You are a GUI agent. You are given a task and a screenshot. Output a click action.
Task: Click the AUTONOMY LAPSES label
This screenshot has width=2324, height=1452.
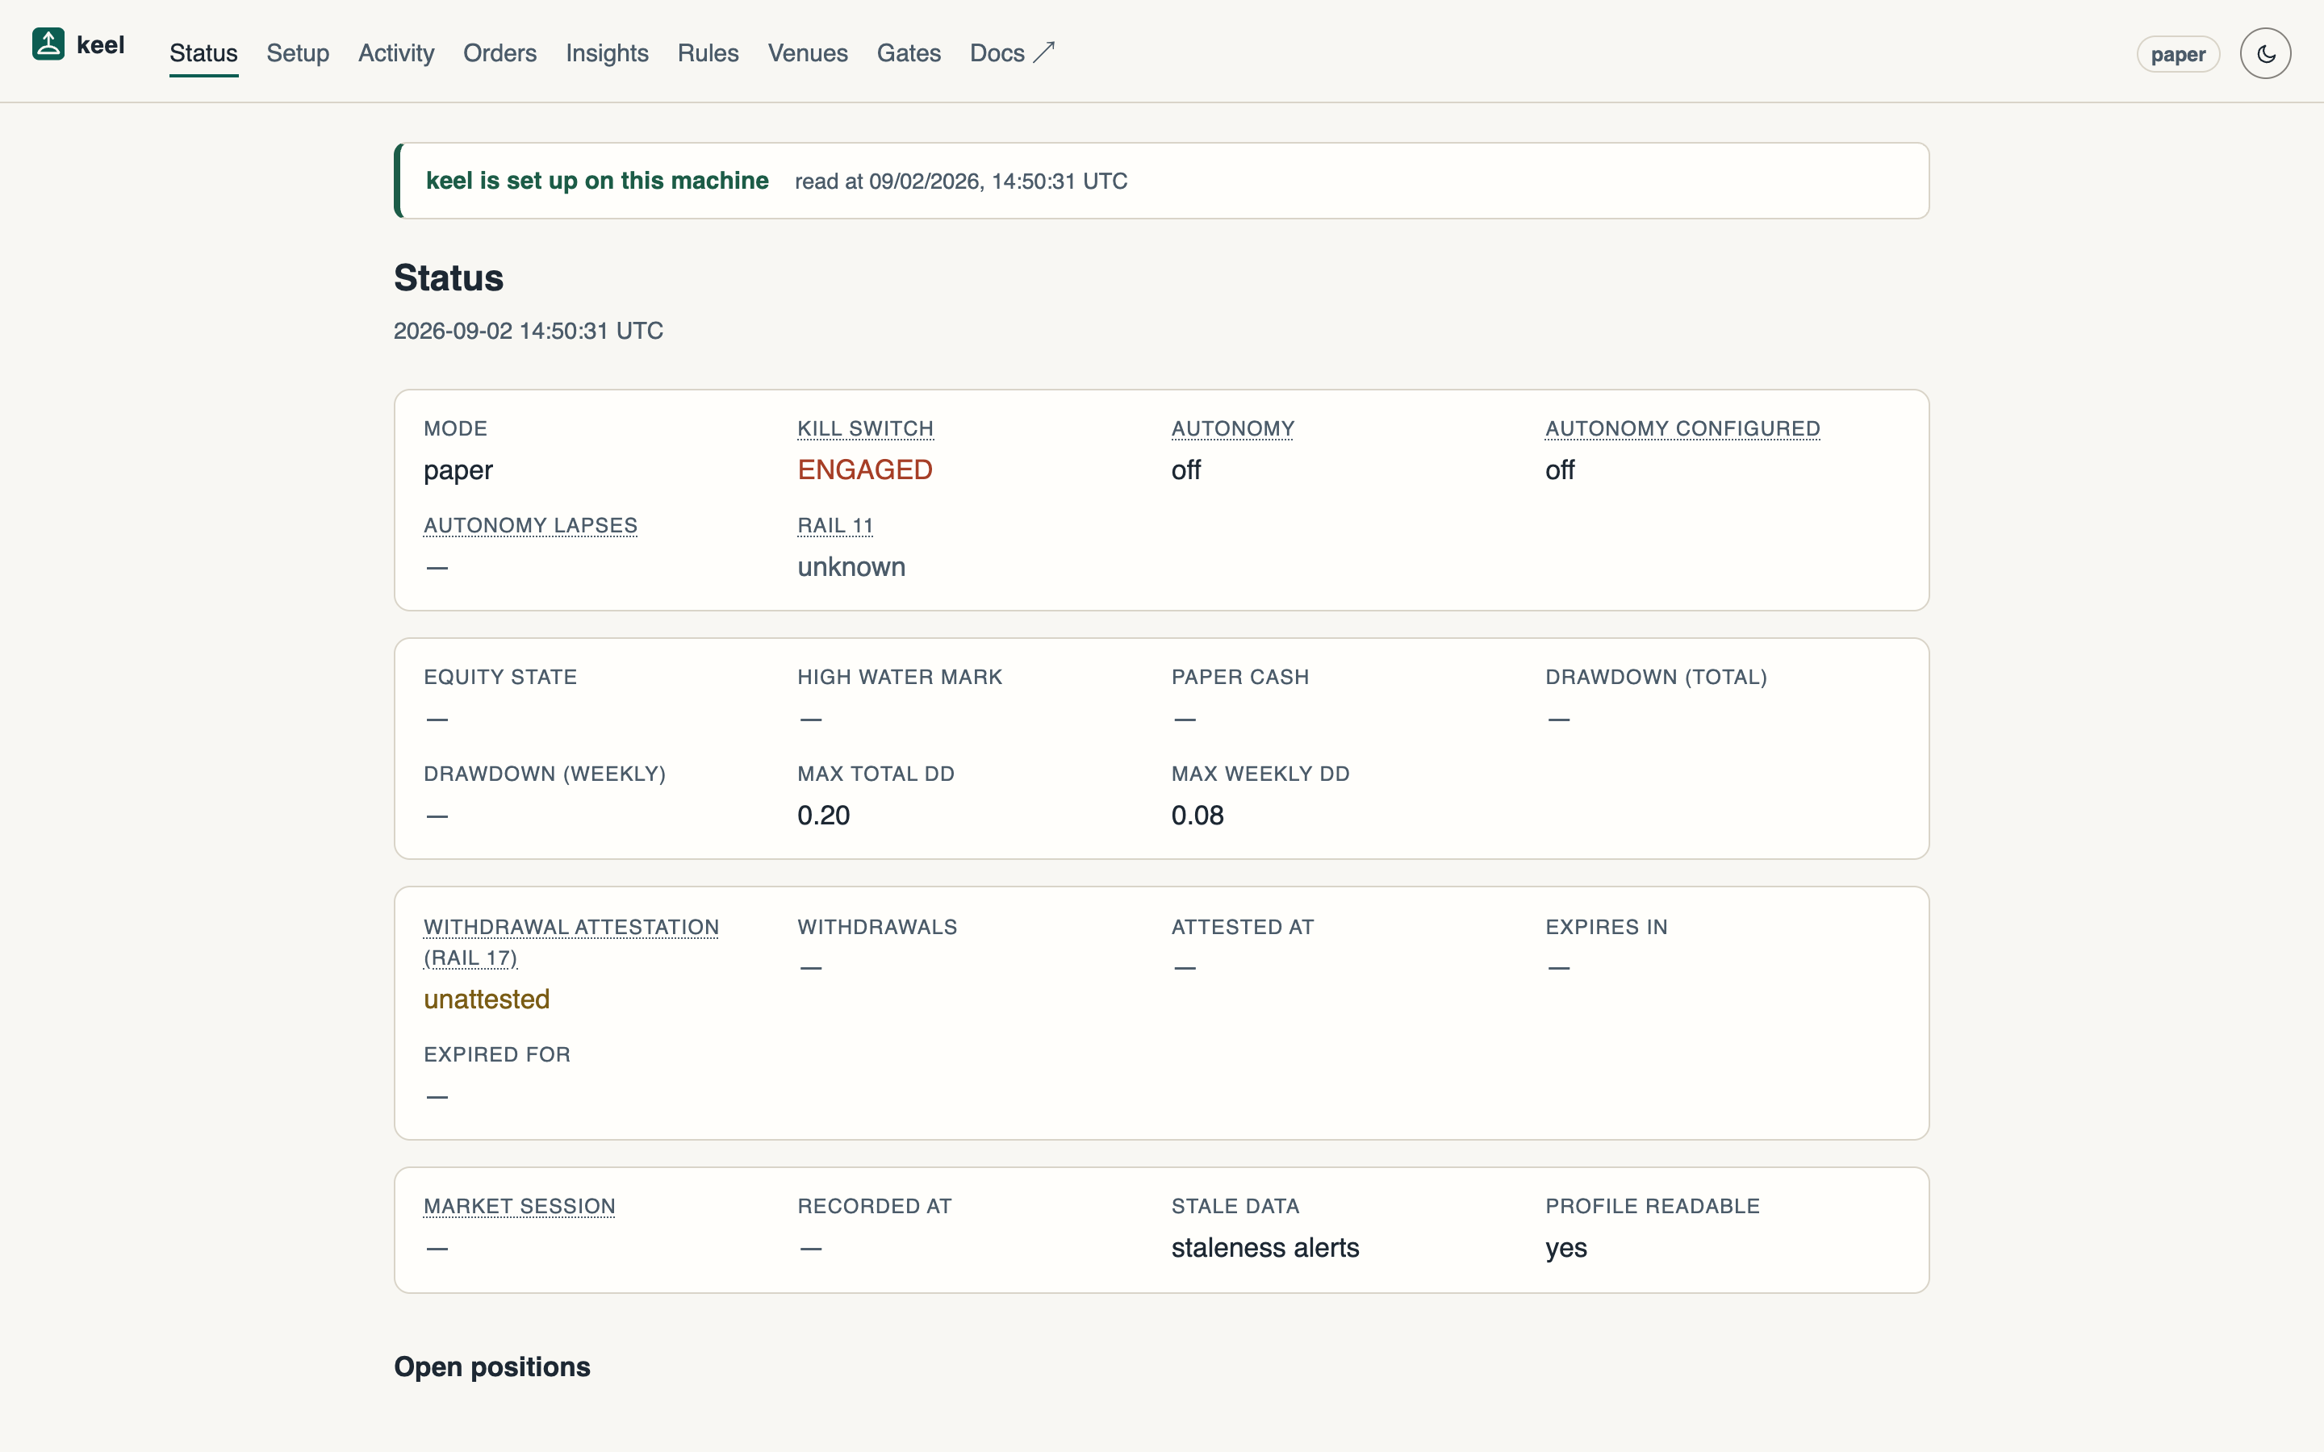pyautogui.click(x=530, y=525)
